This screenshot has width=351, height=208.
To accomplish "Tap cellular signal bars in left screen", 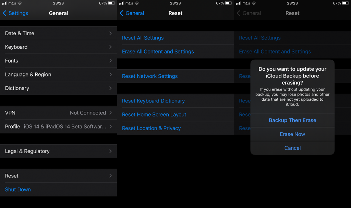I will [x=4, y=3].
